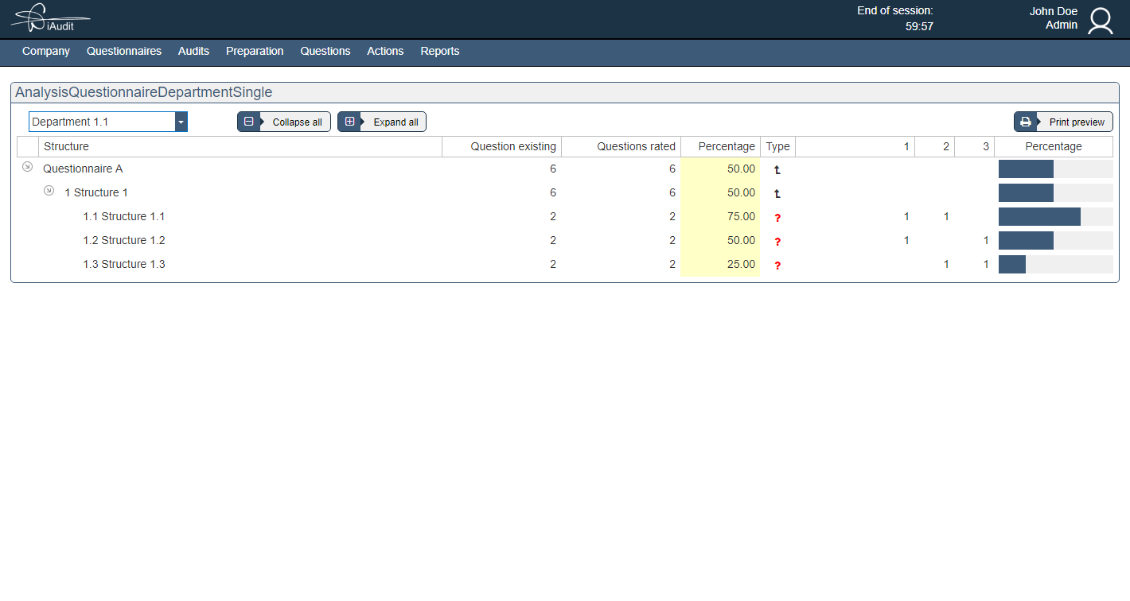Viewport: 1130px width, 601px height.
Task: Collapse the 1 Structure 1 tree node
Action: point(49,191)
